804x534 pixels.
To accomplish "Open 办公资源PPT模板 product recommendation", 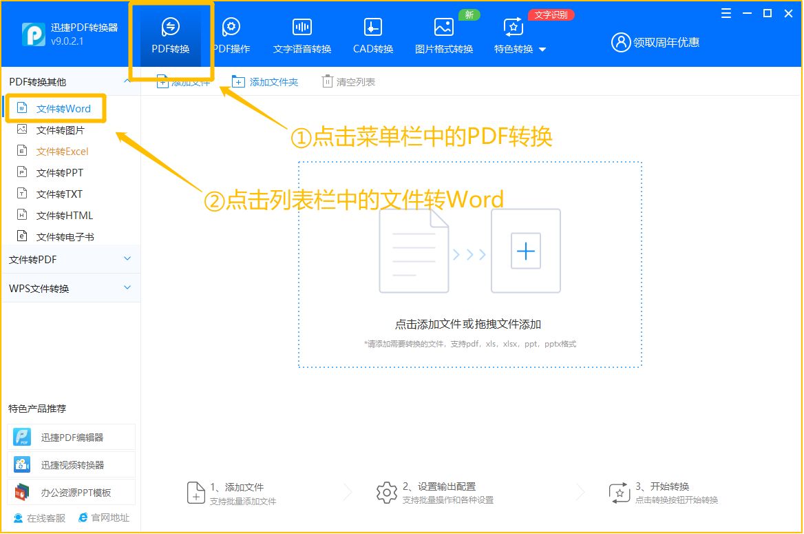I will (x=72, y=493).
